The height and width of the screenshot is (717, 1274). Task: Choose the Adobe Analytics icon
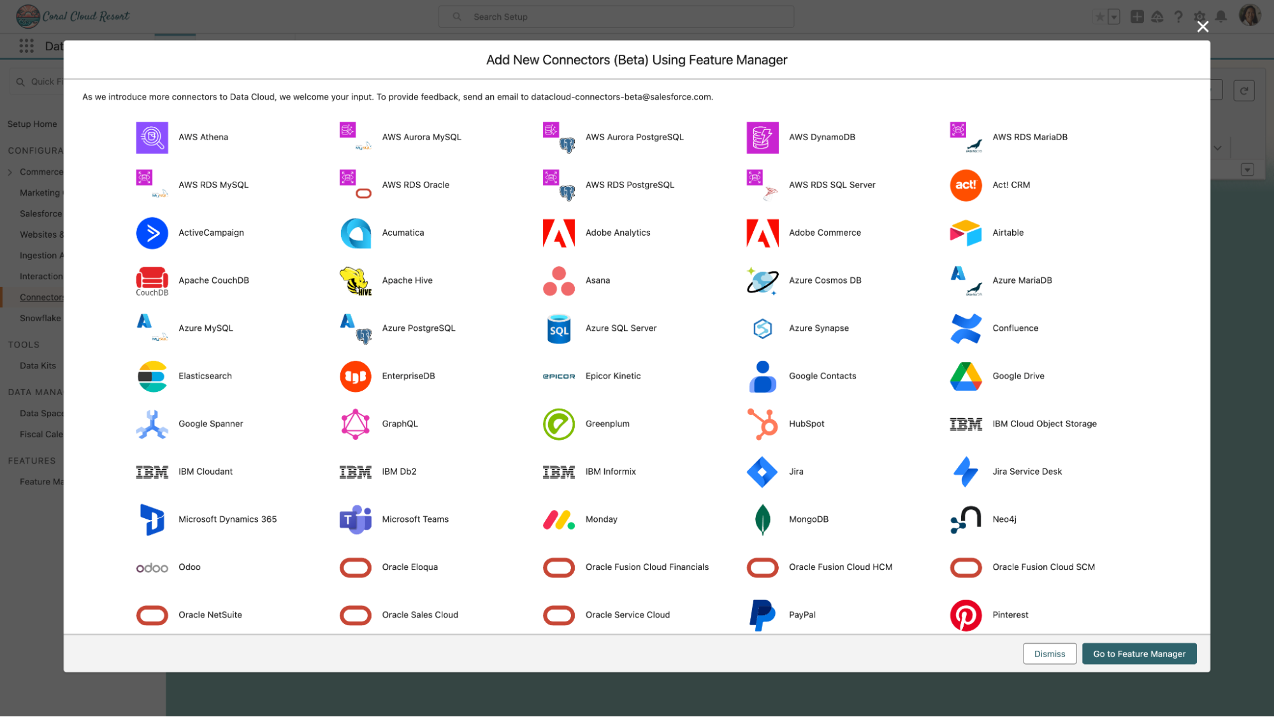pos(558,233)
